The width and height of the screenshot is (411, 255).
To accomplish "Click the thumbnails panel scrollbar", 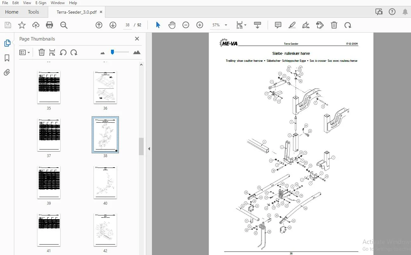I will coord(141,146).
